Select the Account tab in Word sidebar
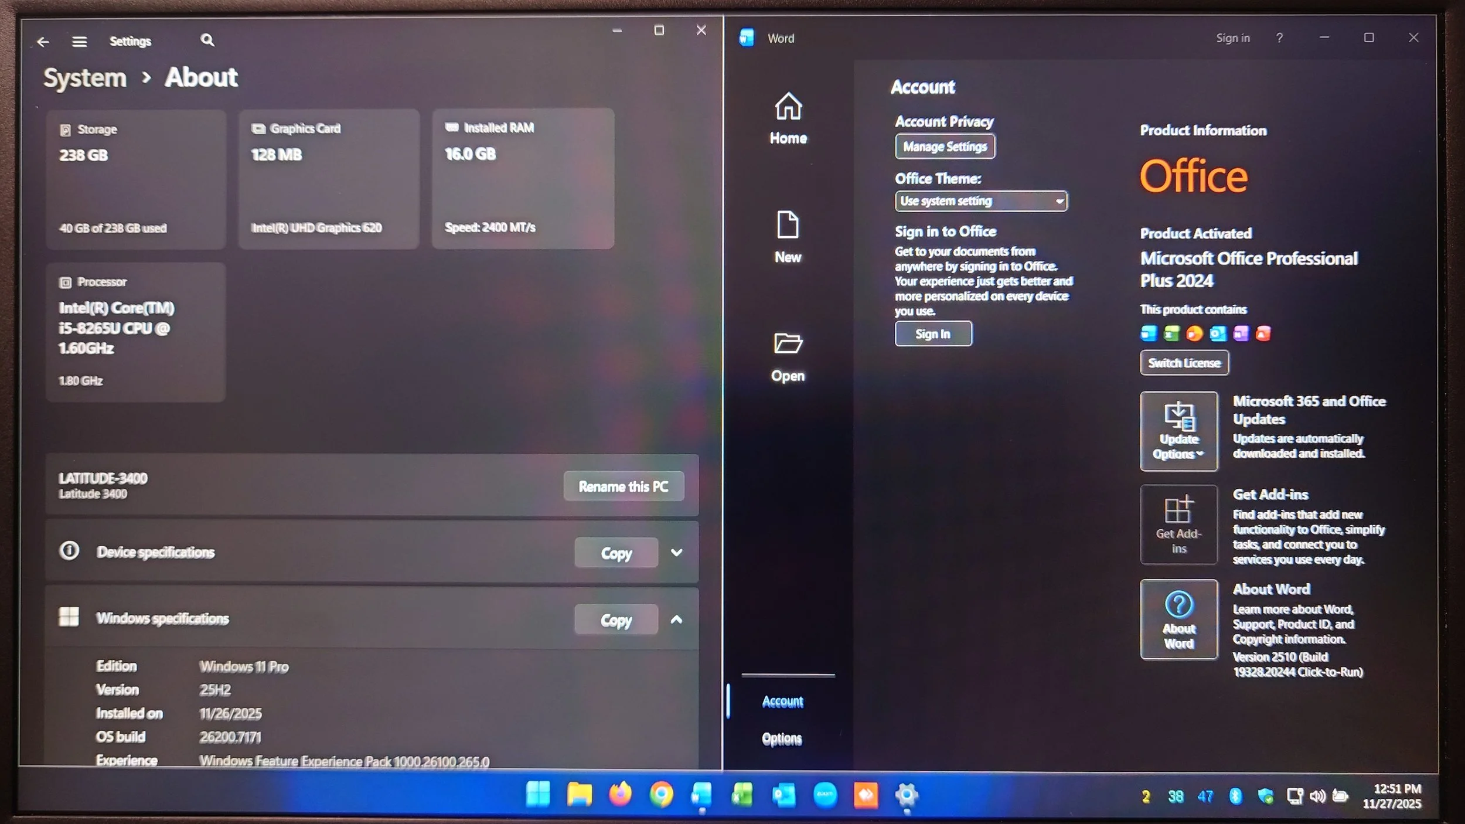Image resolution: width=1465 pixels, height=824 pixels. coord(782,702)
